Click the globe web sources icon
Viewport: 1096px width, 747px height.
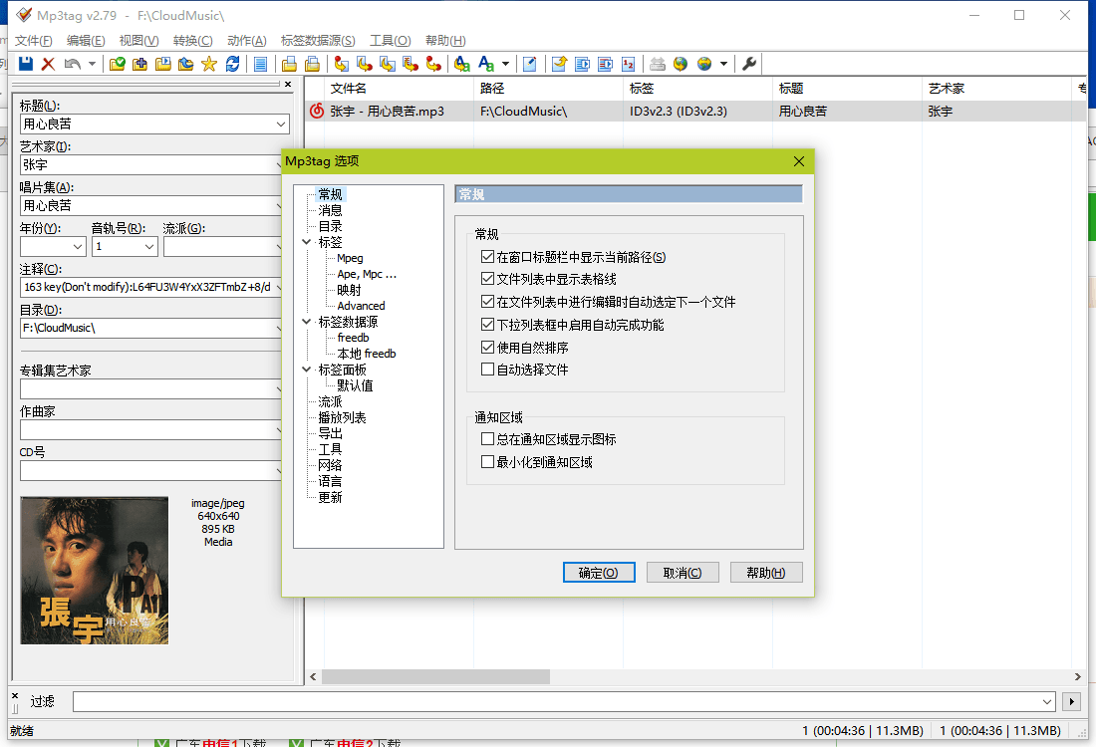tap(680, 63)
